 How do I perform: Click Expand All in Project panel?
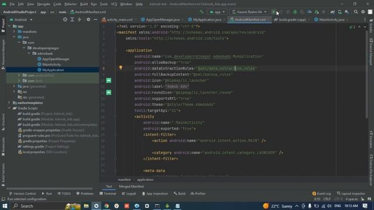coord(72,19)
